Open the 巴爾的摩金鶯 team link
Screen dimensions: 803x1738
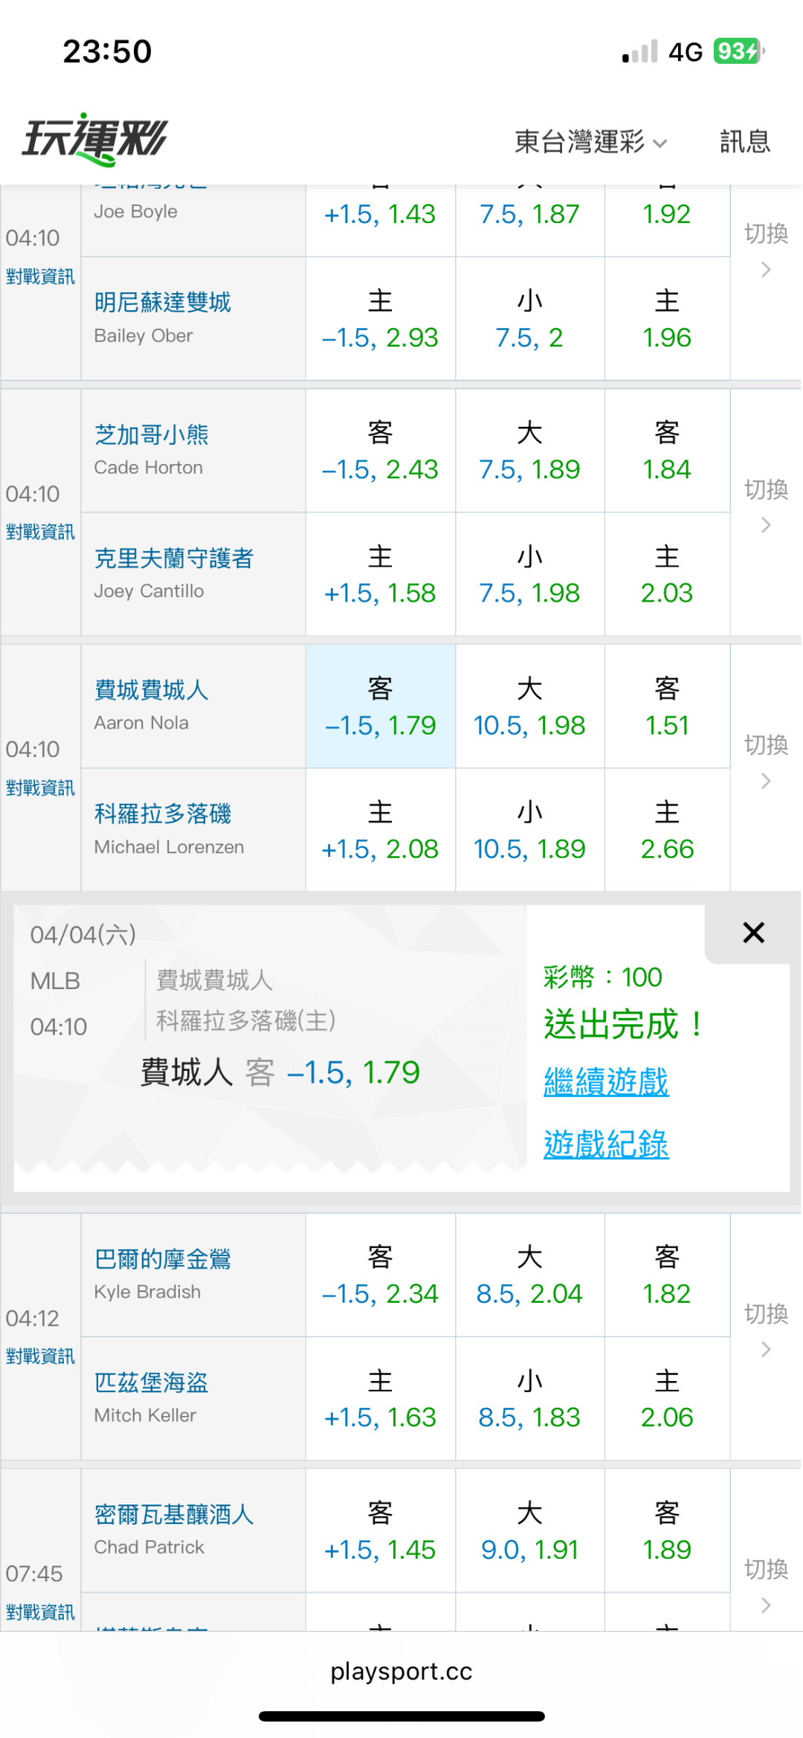point(163,1259)
